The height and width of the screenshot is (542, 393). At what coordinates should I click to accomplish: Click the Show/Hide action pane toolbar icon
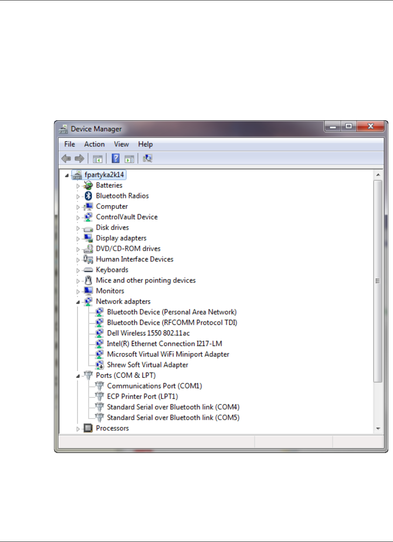[129, 159]
